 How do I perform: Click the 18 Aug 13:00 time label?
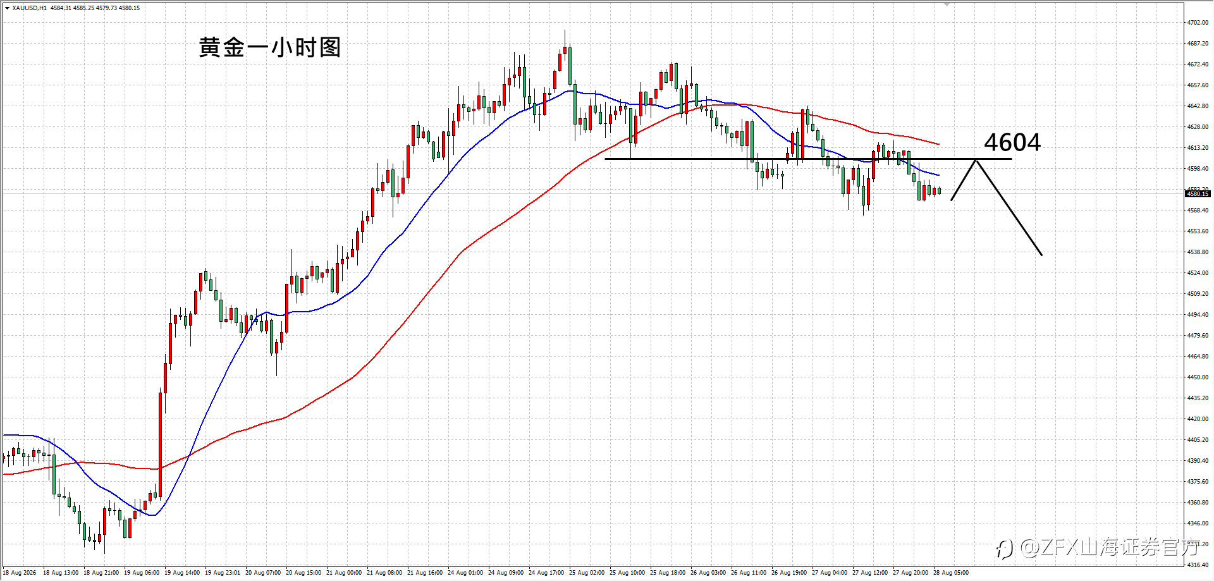coord(61,573)
